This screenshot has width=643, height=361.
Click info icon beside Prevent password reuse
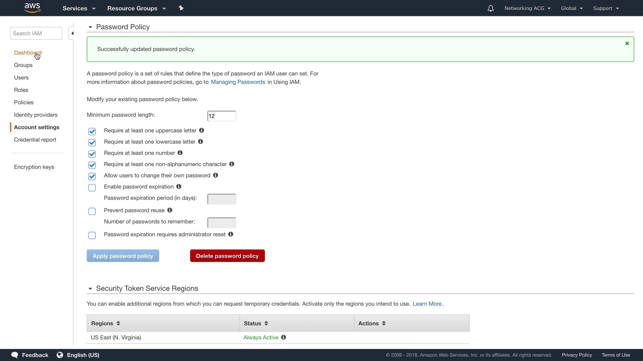coord(170,210)
